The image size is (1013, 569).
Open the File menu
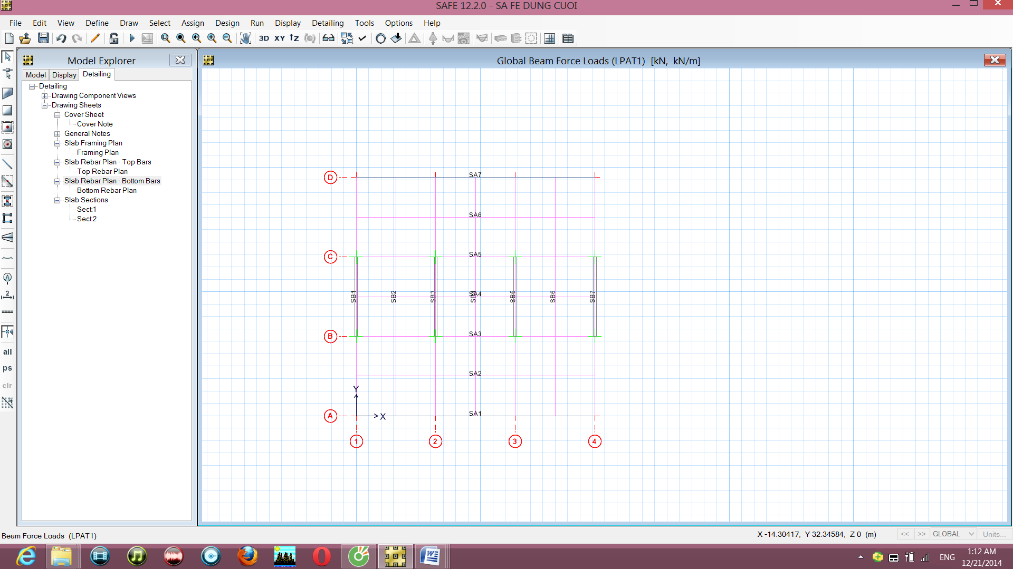(15, 23)
